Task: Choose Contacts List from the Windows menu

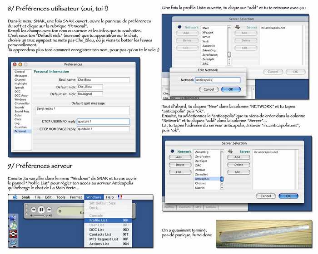Action: [x=108, y=234]
